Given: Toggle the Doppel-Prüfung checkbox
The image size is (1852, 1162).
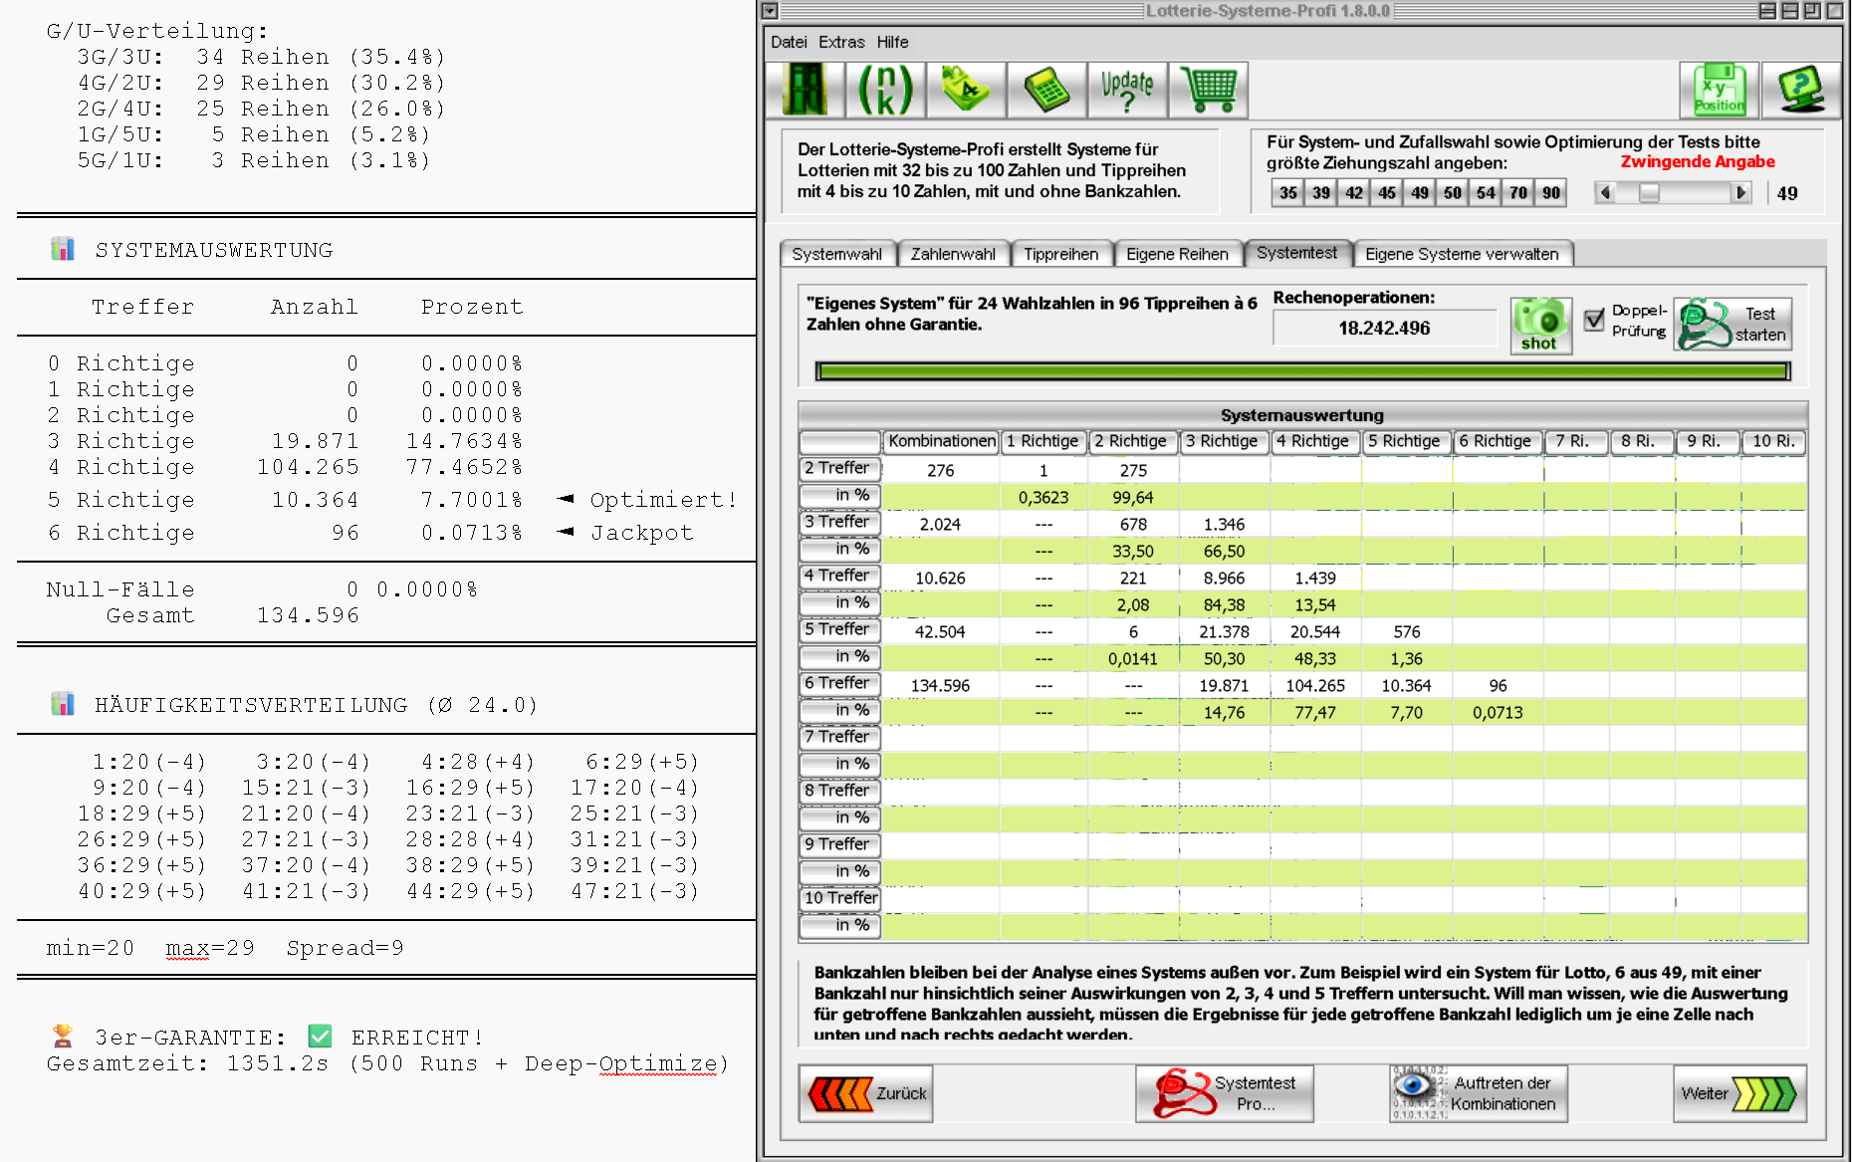Looking at the screenshot, I should (x=1594, y=320).
